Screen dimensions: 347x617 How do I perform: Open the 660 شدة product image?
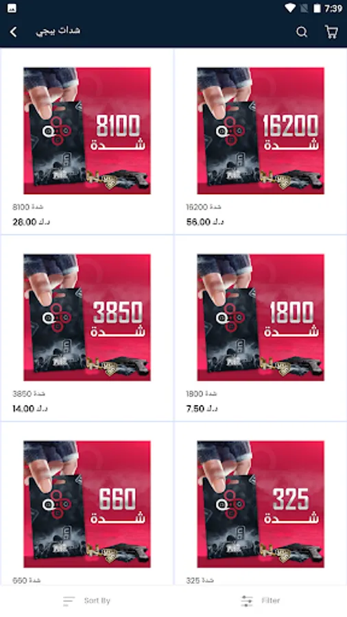pos(87,504)
